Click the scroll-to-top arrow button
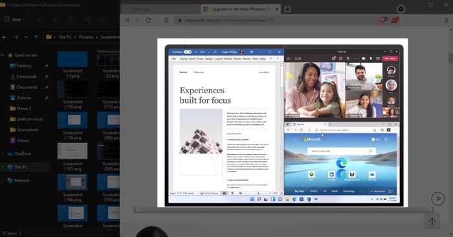The height and width of the screenshot is (237, 453). [432, 222]
